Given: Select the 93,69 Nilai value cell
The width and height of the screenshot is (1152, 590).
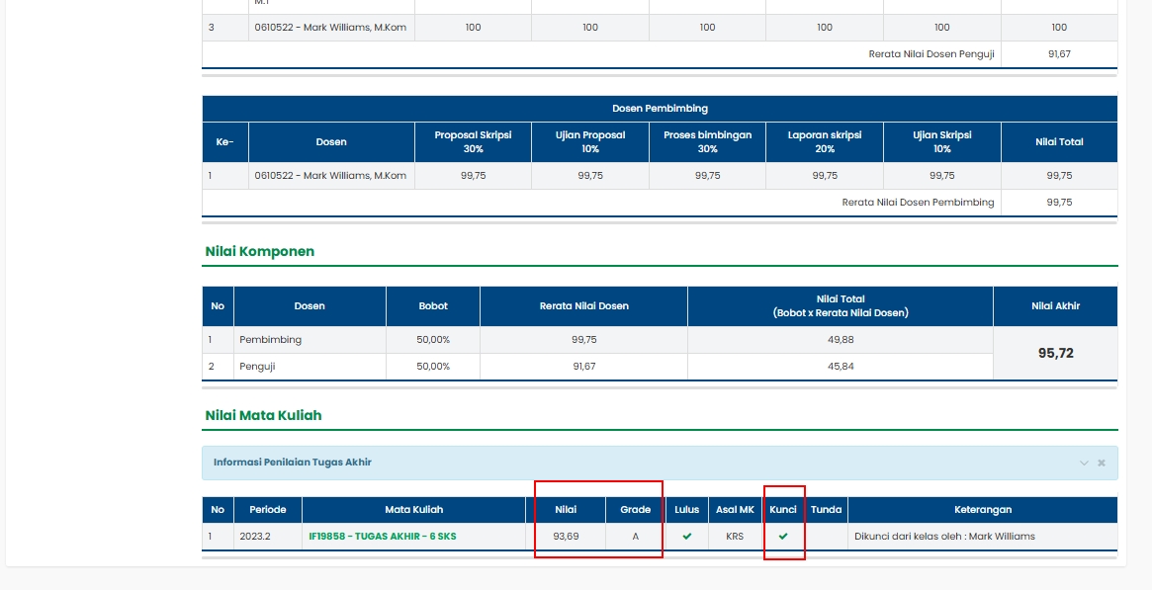Looking at the screenshot, I should [567, 537].
